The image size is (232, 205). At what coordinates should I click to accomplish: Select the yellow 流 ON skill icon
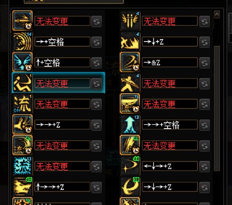[x=23, y=103]
